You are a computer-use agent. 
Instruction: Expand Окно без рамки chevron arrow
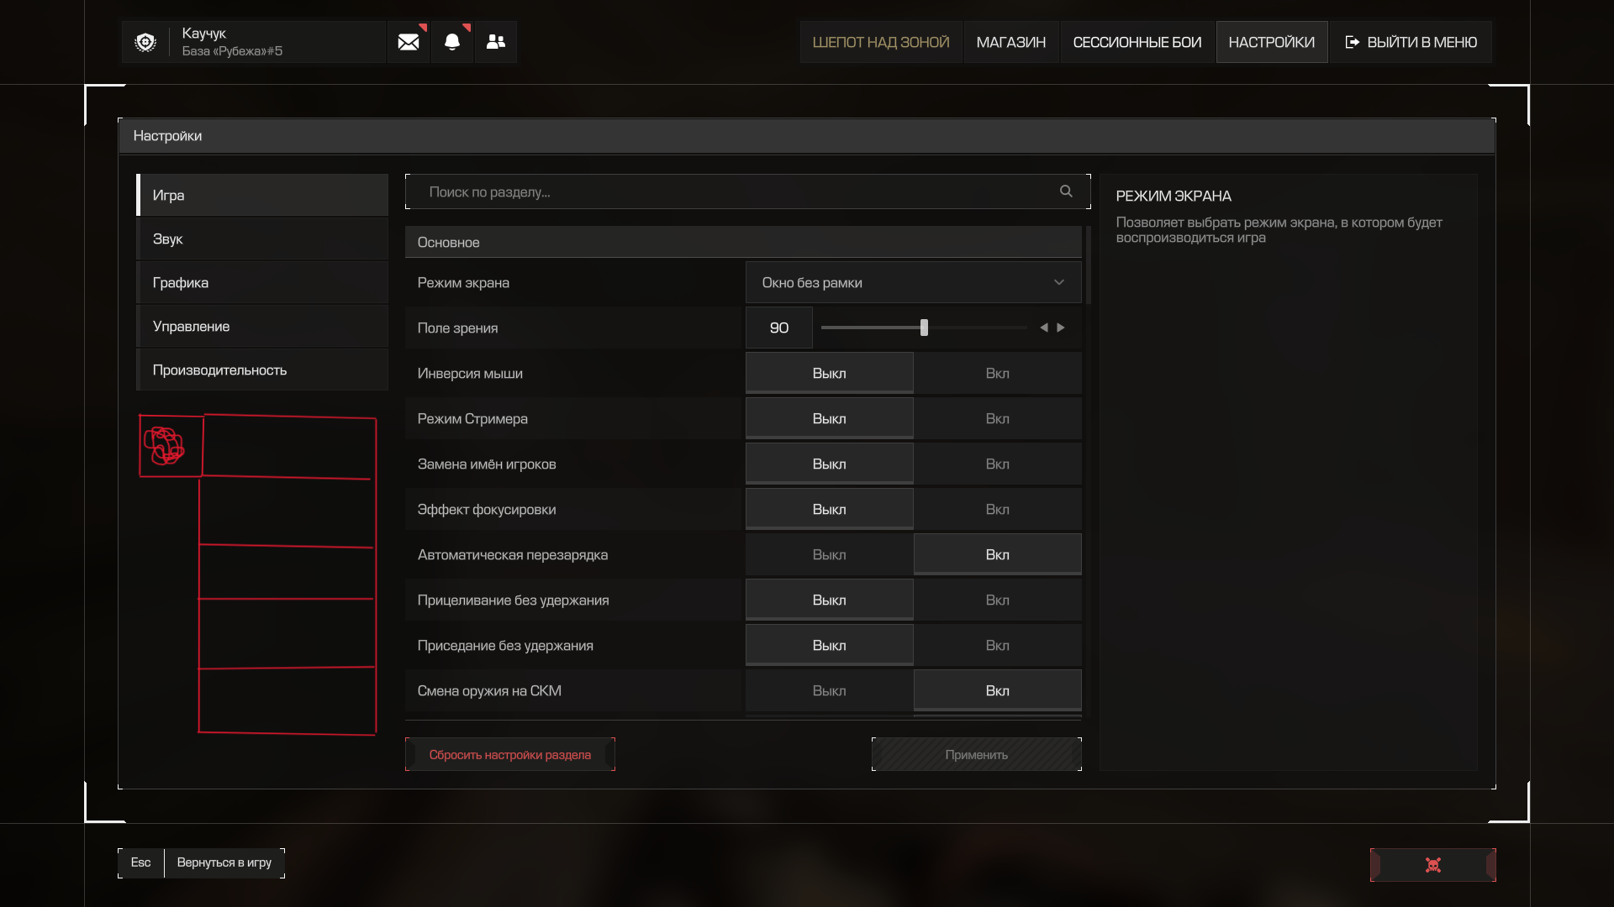[x=1059, y=282]
